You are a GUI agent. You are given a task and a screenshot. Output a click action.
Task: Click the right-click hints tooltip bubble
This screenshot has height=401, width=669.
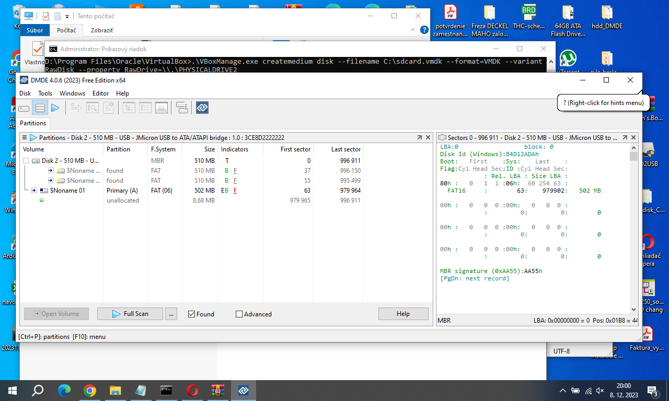tap(604, 103)
